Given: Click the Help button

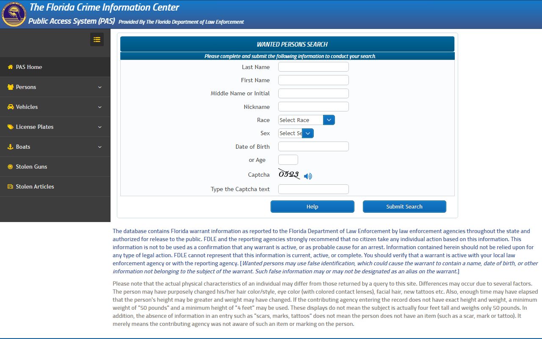Looking at the screenshot, I should (x=312, y=206).
